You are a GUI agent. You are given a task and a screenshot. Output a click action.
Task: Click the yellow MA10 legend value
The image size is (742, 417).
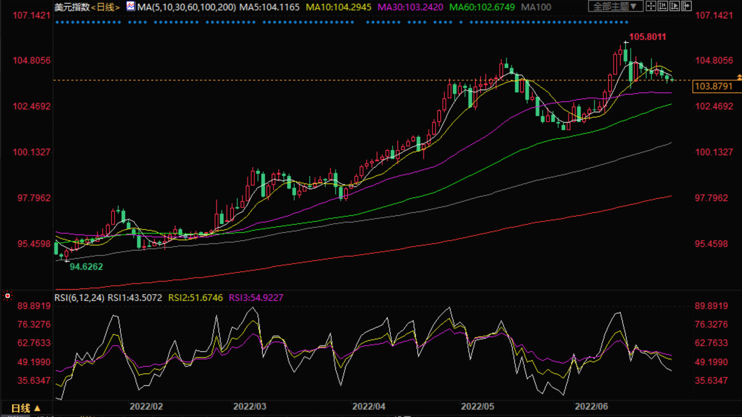(338, 7)
